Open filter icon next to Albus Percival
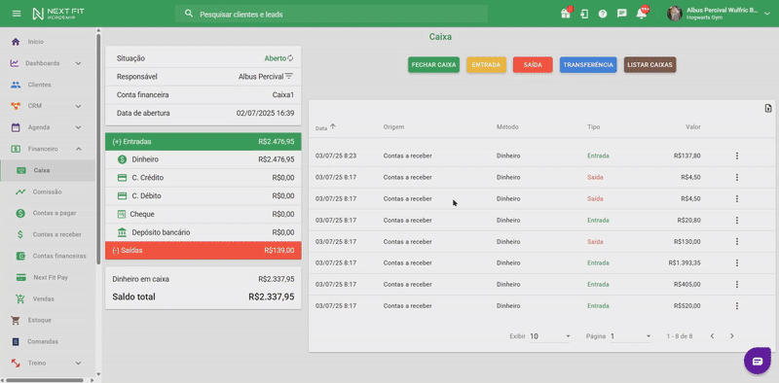 [288, 77]
